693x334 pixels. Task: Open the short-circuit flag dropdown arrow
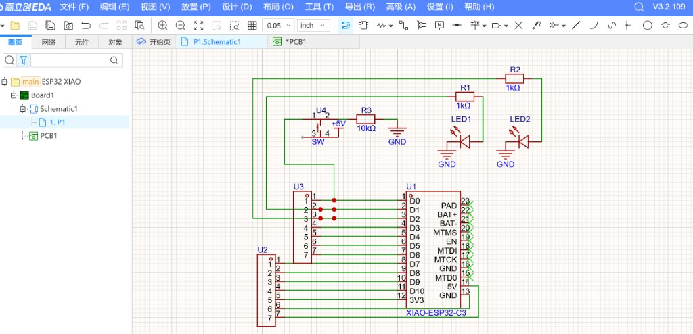(x=564, y=26)
